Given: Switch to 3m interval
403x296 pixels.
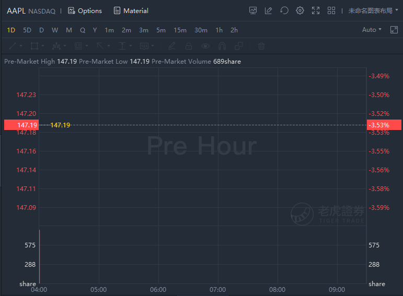Looking at the screenshot, I should [x=144, y=30].
